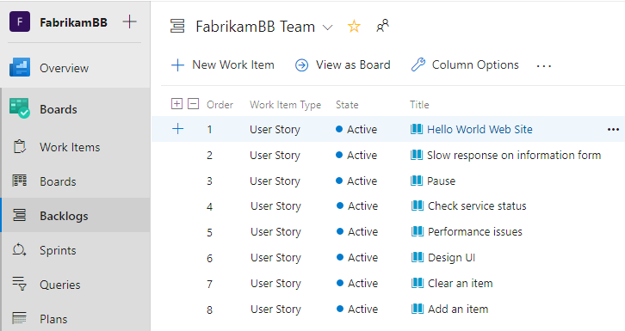Screen dimensions: 625x331
Task: Click the user story icon beside Check service status
Action: coord(418,205)
